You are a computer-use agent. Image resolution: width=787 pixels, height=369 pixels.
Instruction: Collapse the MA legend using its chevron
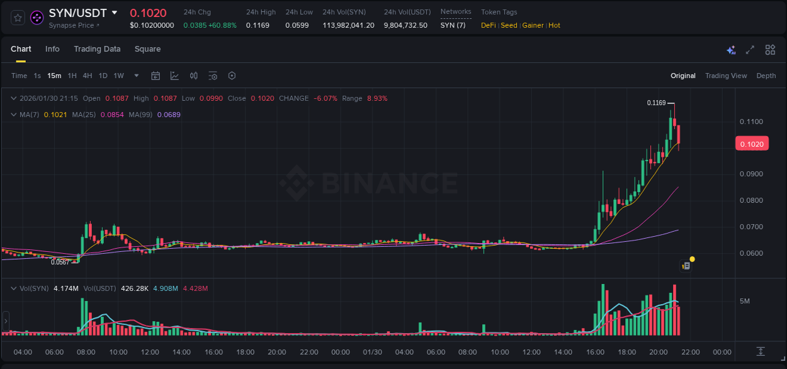click(x=14, y=115)
